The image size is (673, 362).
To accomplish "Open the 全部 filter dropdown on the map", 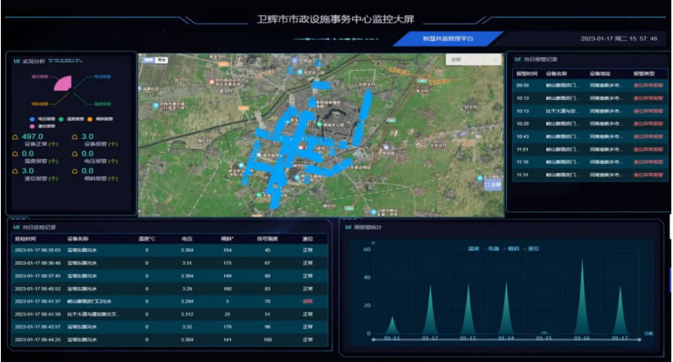I will (x=474, y=60).
